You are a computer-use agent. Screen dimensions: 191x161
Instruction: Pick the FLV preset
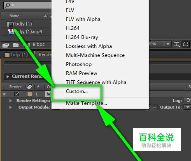pos(70,10)
